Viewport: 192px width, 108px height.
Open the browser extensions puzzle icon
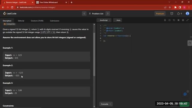tap(175, 7)
